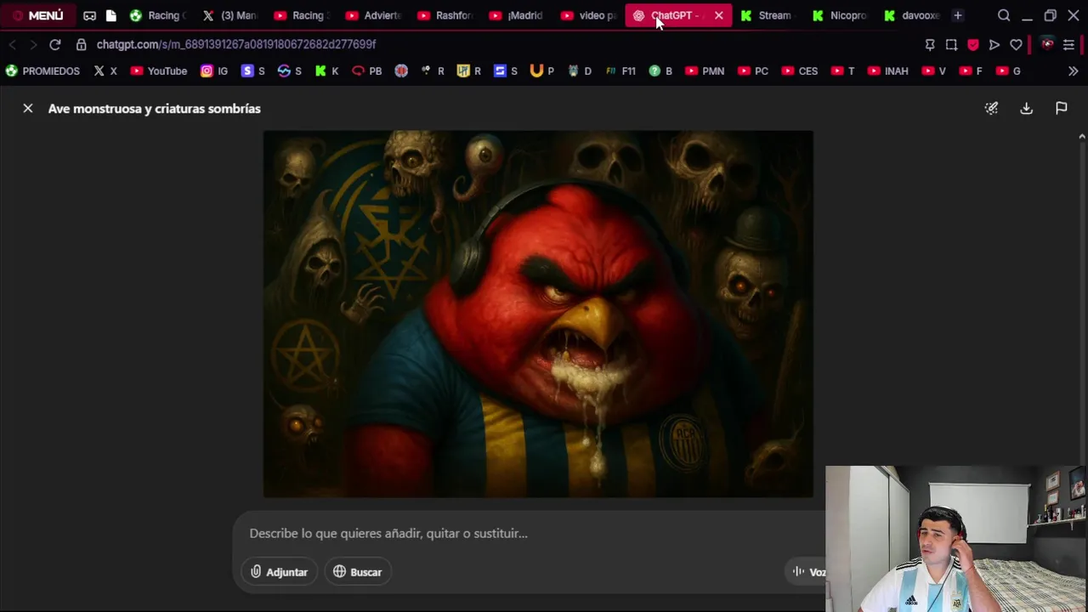Viewport: 1088px width, 612px height.
Task: Click the snapshot capture icon
Action: click(951, 44)
